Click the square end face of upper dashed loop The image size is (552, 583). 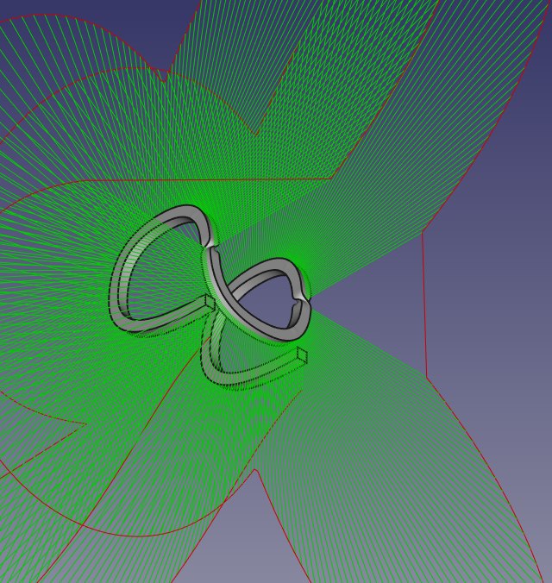click(210, 303)
